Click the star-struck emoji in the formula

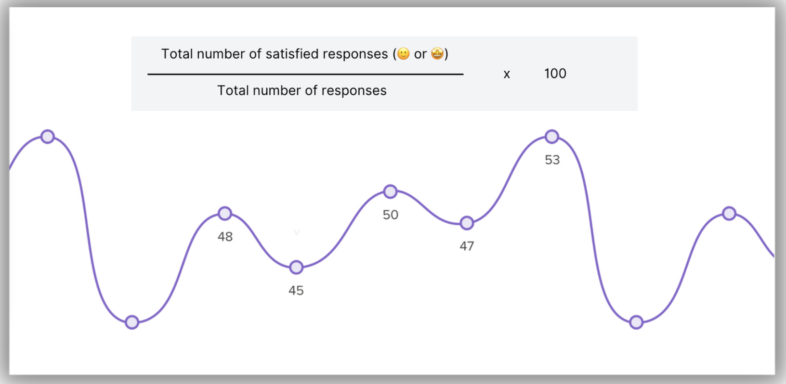click(437, 53)
